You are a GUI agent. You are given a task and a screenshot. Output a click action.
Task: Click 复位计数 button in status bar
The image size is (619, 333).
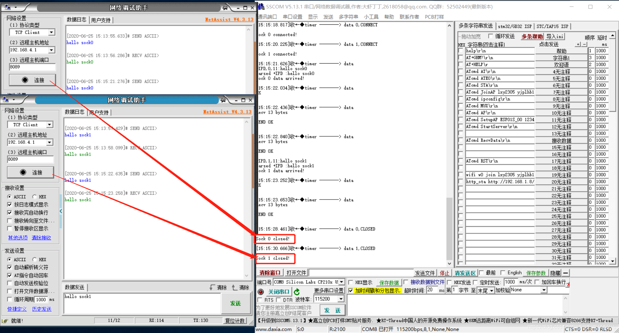click(235, 321)
